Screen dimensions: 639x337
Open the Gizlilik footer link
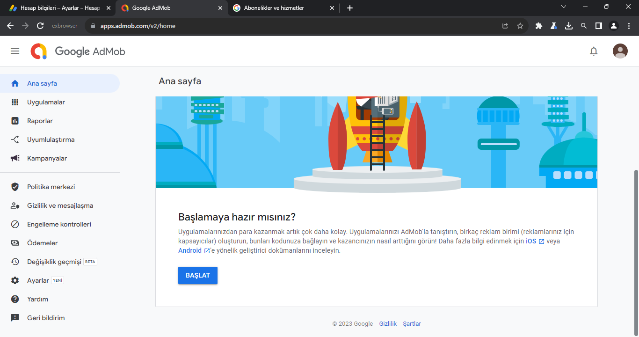(388, 323)
